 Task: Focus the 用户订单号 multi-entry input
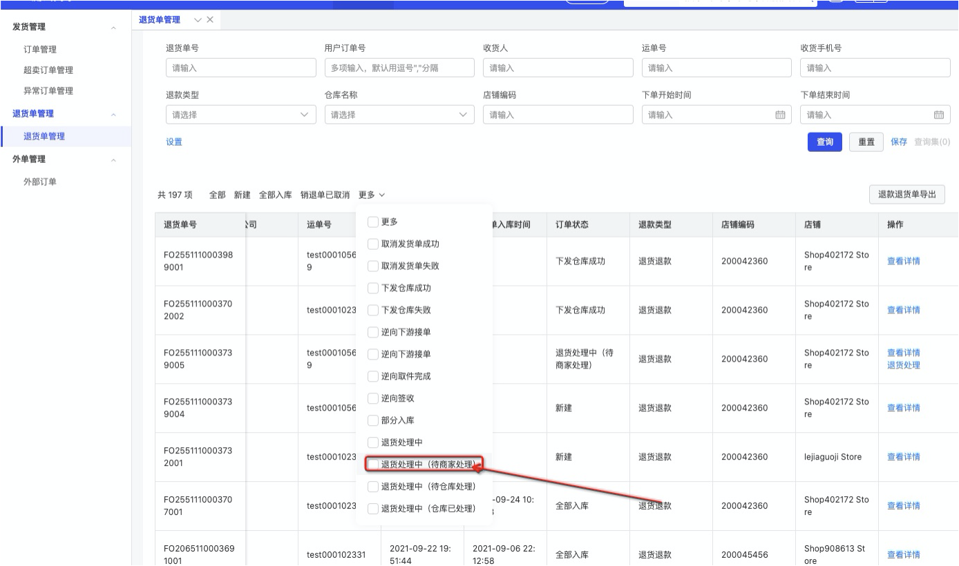coord(399,68)
